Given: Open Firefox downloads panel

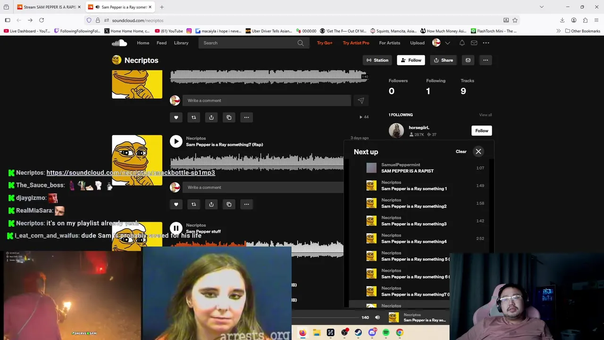Looking at the screenshot, I should point(562,20).
